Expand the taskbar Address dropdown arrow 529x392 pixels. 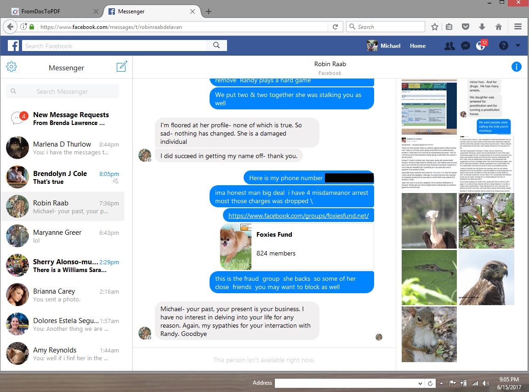[x=420, y=383]
